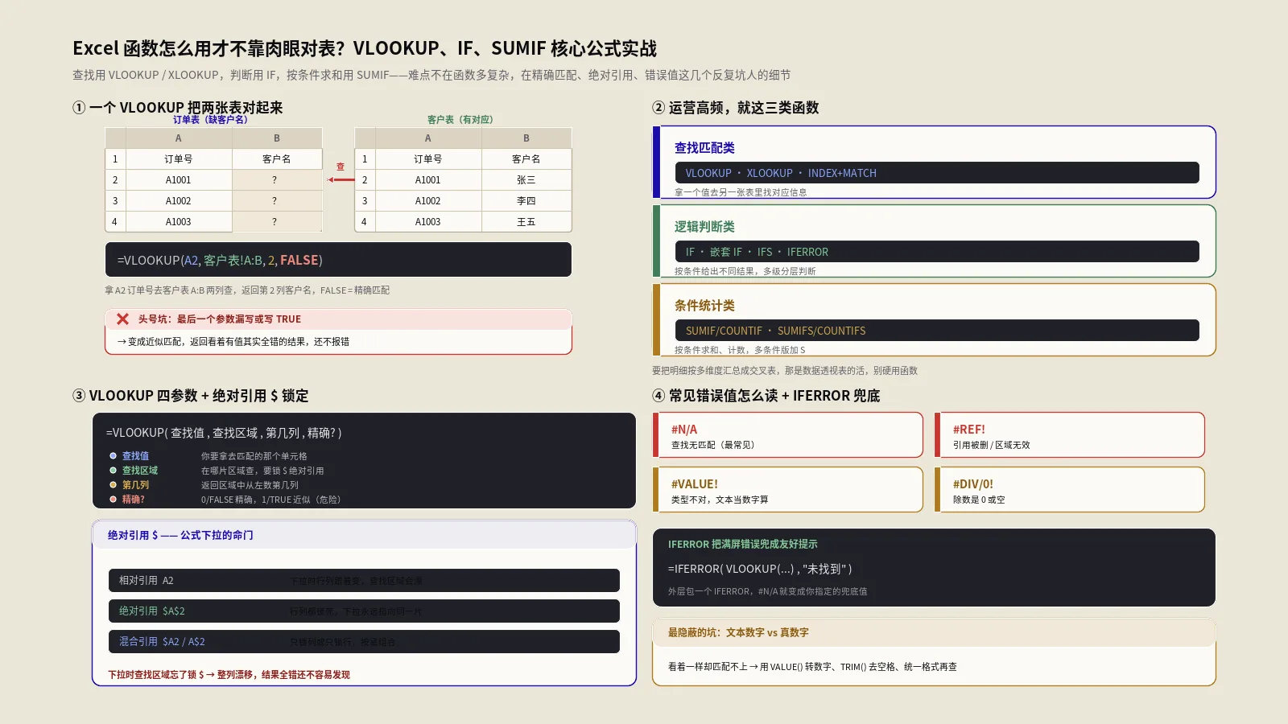This screenshot has height=724, width=1288.
Task: Click the 查找匹配类 card title
Action: [704, 148]
